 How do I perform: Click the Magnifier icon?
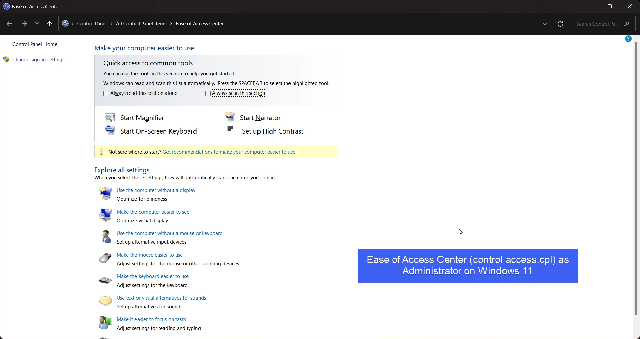point(110,117)
